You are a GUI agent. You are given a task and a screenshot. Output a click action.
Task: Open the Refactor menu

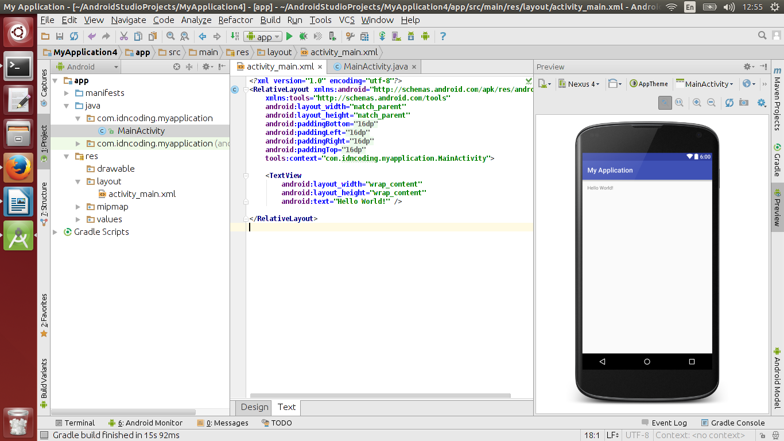point(235,20)
